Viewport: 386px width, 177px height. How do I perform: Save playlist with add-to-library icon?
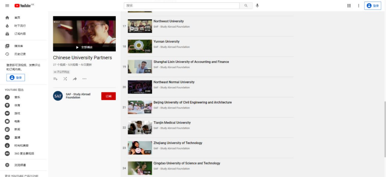pos(55,79)
